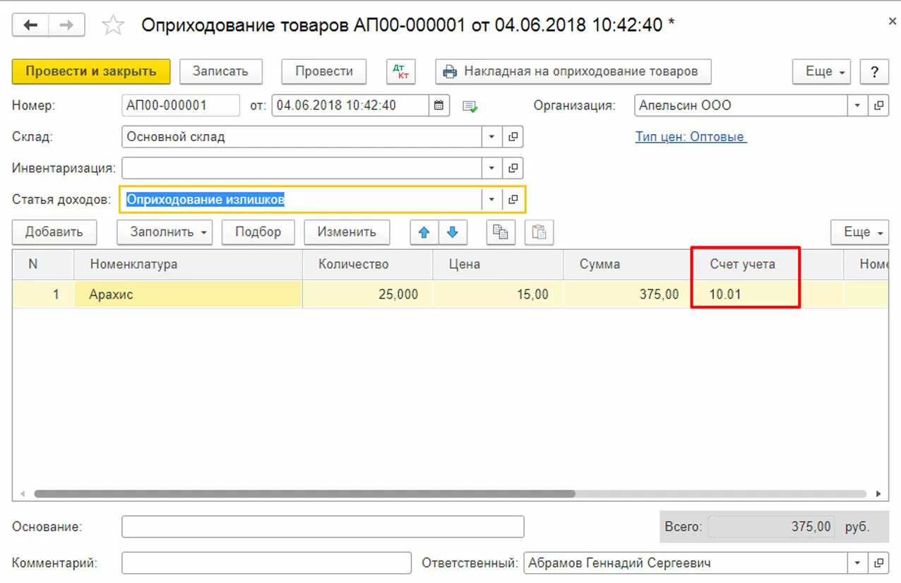Open the Организация field's record
Image resolution: width=901 pixels, height=583 pixels.
click(878, 106)
